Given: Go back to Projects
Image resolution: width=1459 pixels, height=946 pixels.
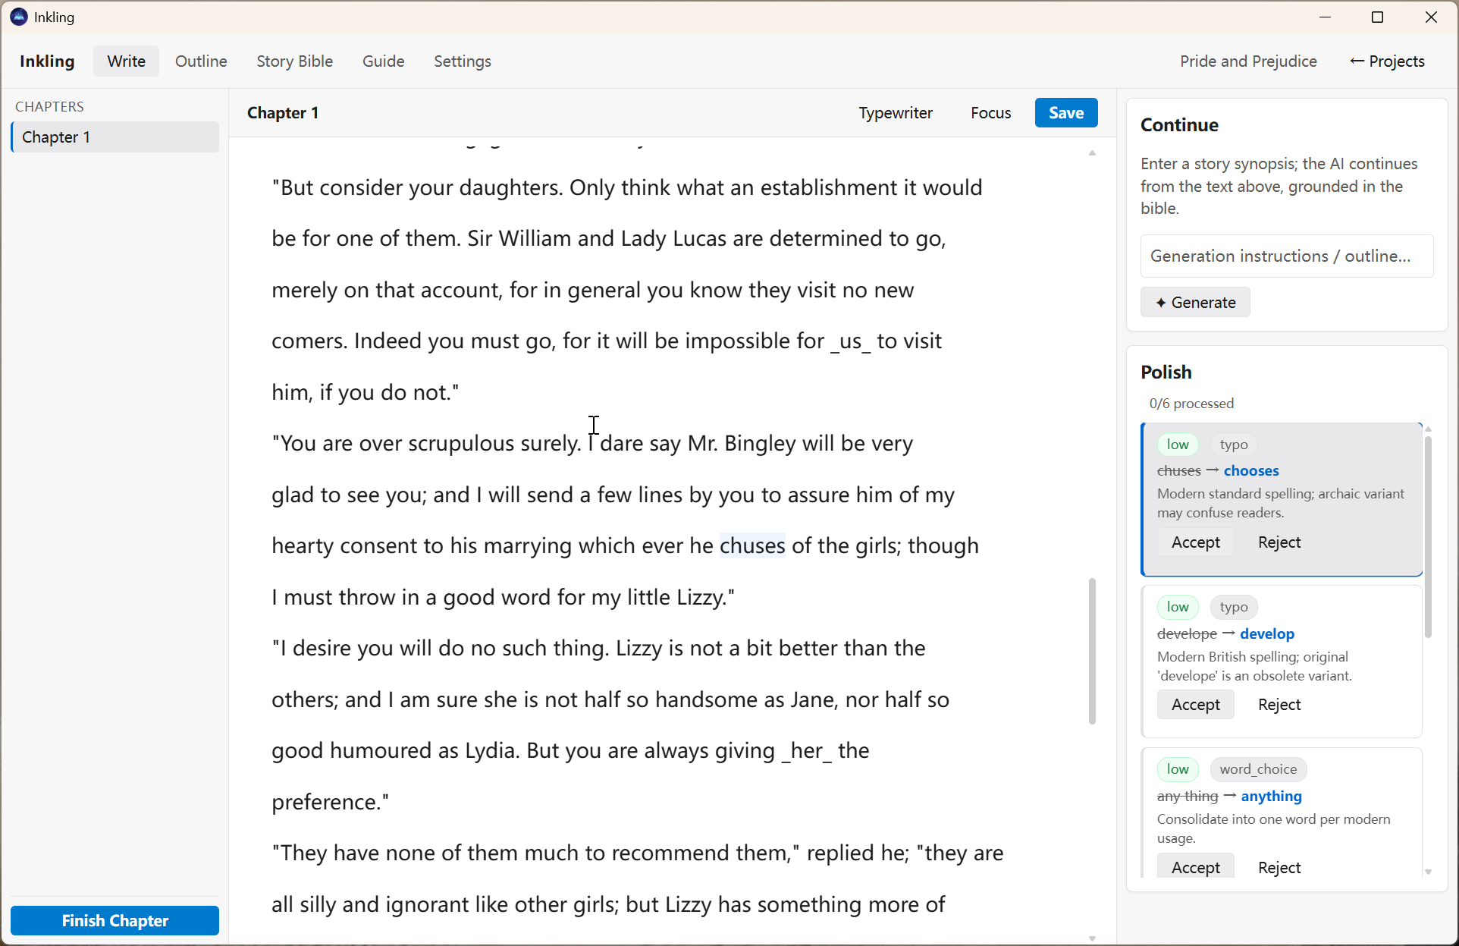Looking at the screenshot, I should pos(1387,61).
